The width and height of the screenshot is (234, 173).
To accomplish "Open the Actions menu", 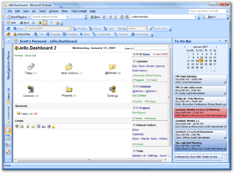I will pos(53,11).
